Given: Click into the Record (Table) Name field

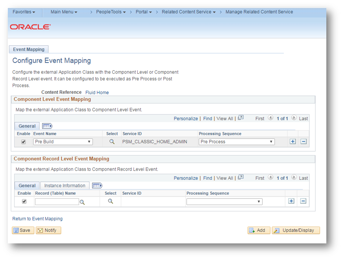Looking at the screenshot, I should click(57, 202).
